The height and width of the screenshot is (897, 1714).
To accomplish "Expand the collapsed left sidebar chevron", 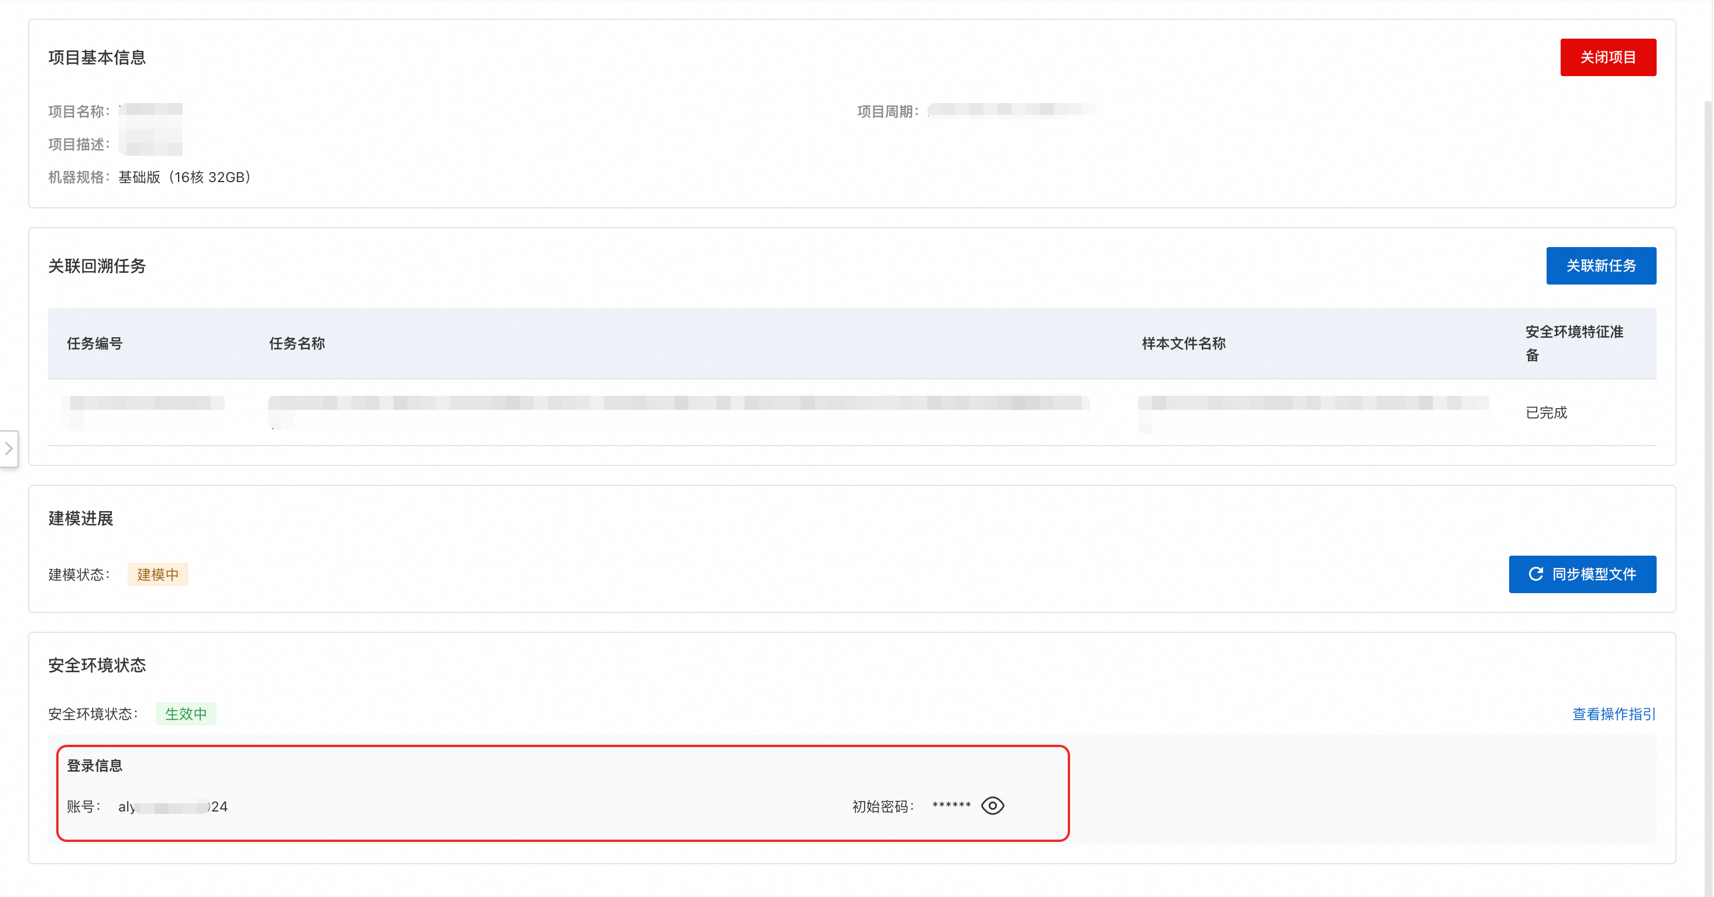I will (x=9, y=448).
